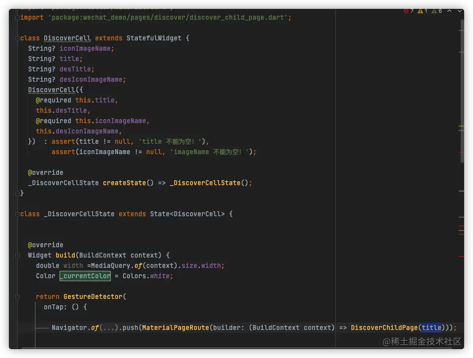Click StatefulWidget in the class declaration

click(x=154, y=38)
